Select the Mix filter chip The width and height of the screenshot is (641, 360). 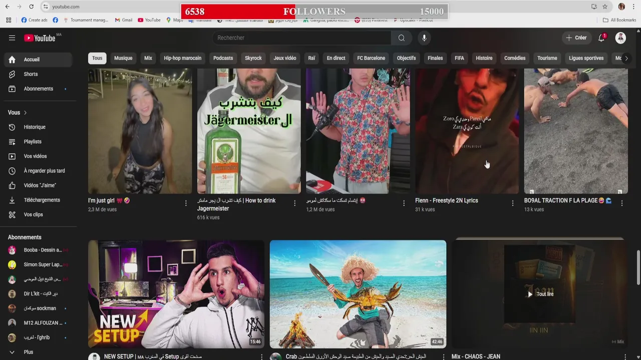tap(148, 58)
